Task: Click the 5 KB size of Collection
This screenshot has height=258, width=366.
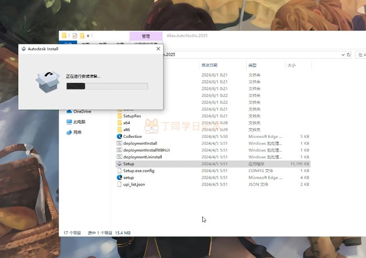Action: (305, 136)
